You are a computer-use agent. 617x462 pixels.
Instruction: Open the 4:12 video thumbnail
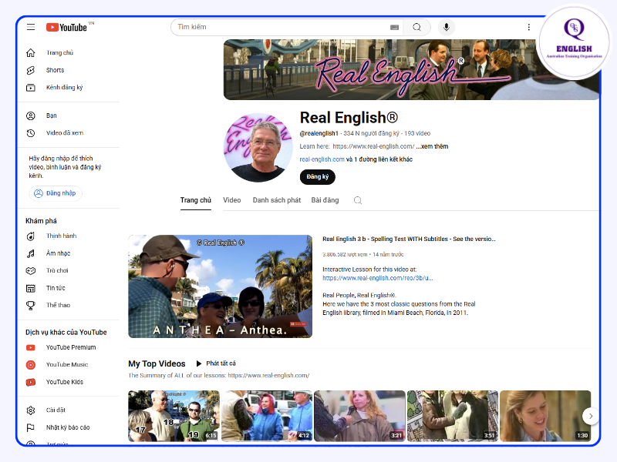pos(267,416)
